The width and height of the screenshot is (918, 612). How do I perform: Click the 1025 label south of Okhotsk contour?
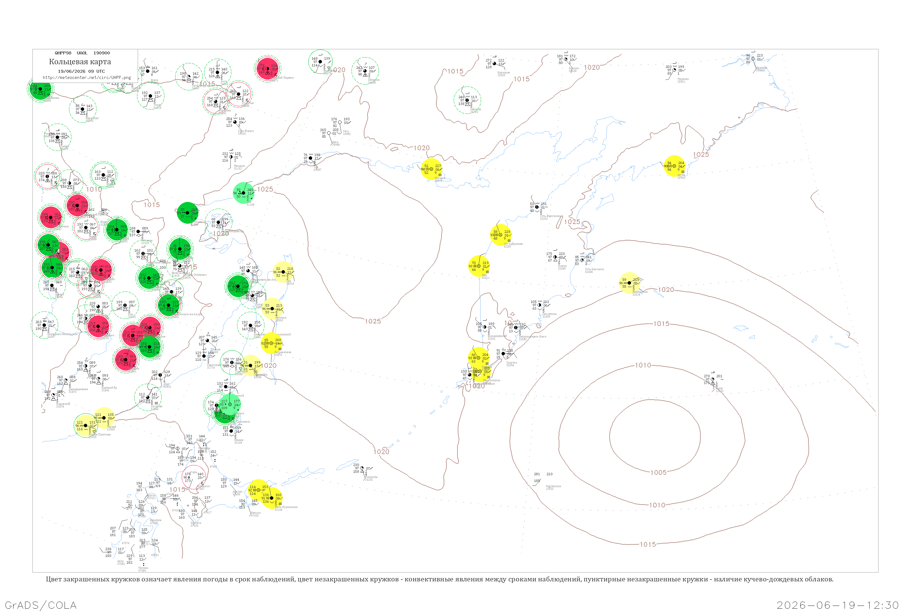point(373,321)
